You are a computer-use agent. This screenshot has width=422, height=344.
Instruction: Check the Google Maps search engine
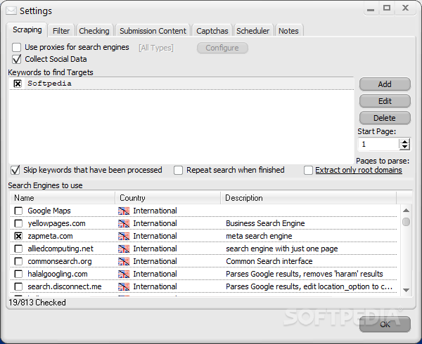point(18,211)
